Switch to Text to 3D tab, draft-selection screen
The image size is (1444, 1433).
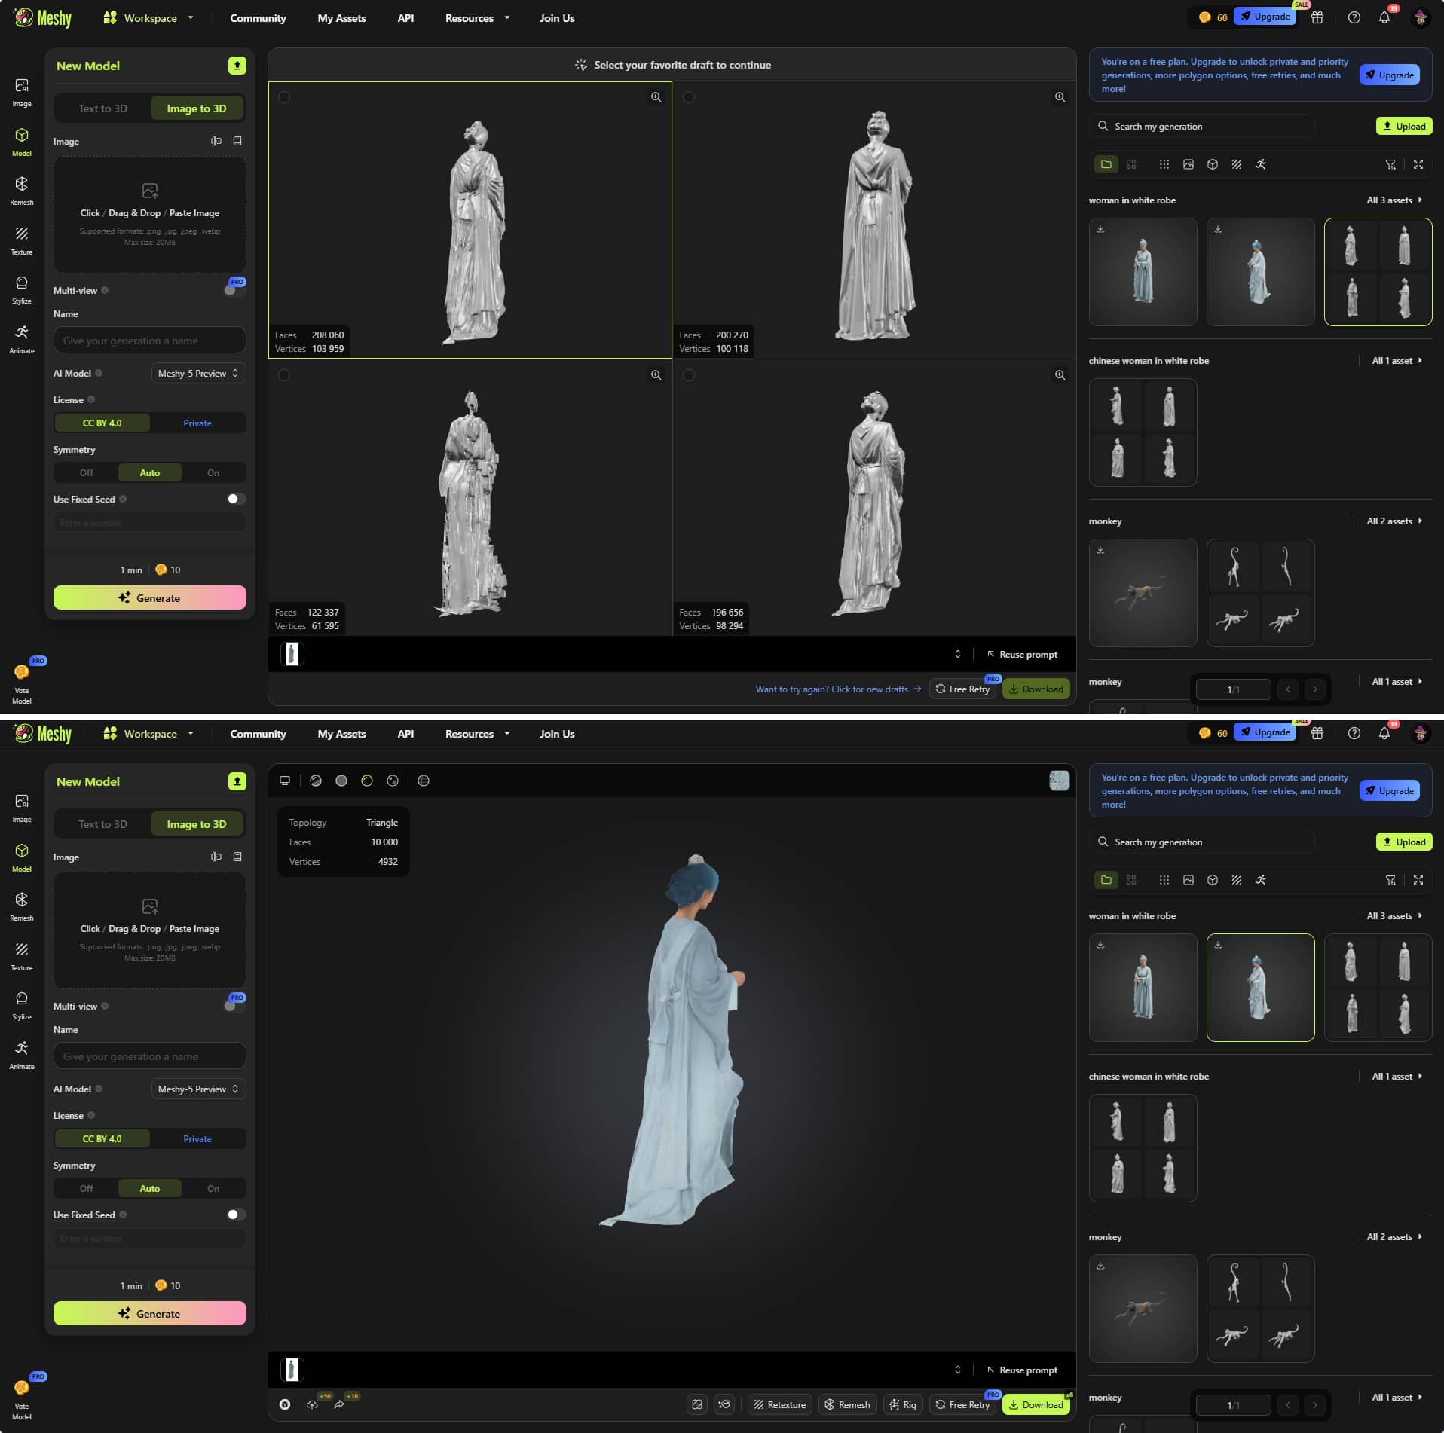pyautogui.click(x=102, y=108)
